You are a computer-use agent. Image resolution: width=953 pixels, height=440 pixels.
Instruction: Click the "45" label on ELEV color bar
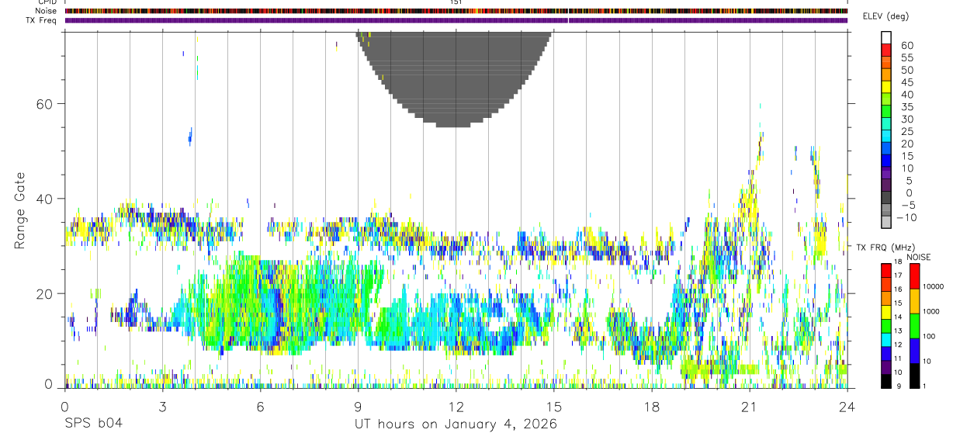coord(907,82)
